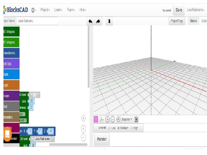The image size is (207, 155).
Task: Click the Render button
Action: pos(102,139)
